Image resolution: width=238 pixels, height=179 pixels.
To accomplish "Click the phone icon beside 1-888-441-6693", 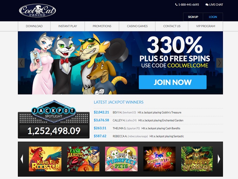I will (176, 5).
